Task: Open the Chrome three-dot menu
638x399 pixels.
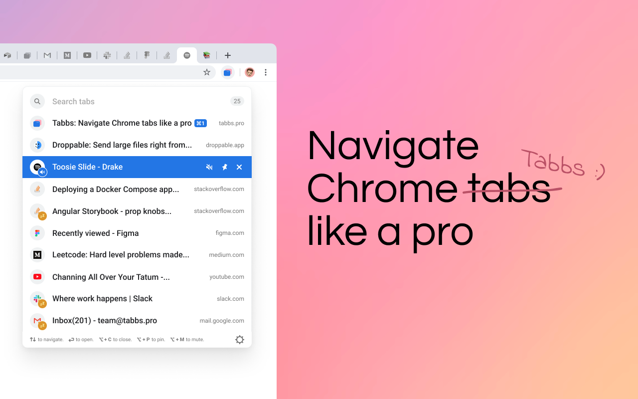Action: coord(266,72)
